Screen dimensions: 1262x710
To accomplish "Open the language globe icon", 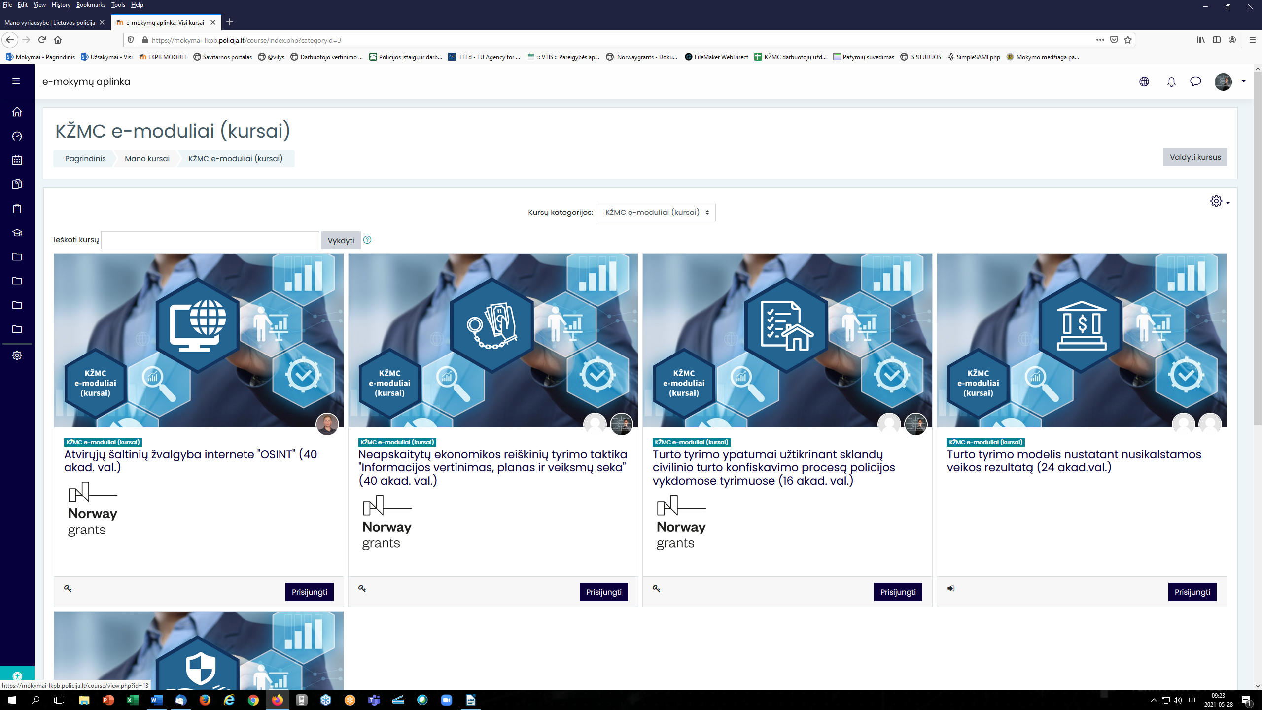I will coord(1144,82).
